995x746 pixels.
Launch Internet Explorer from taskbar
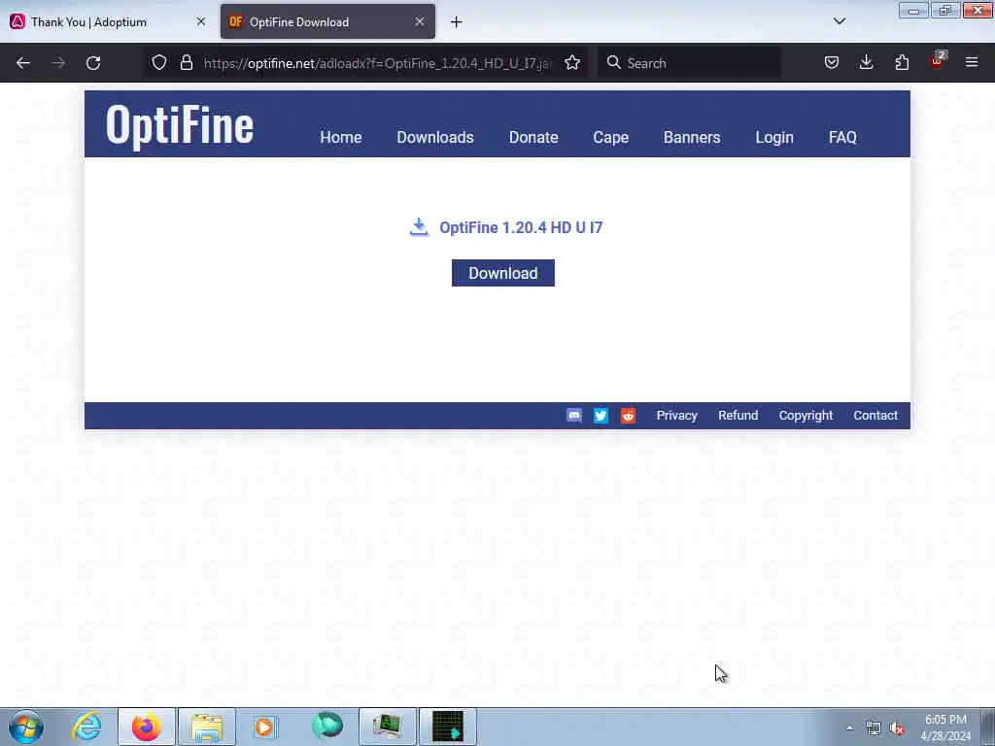tap(86, 727)
